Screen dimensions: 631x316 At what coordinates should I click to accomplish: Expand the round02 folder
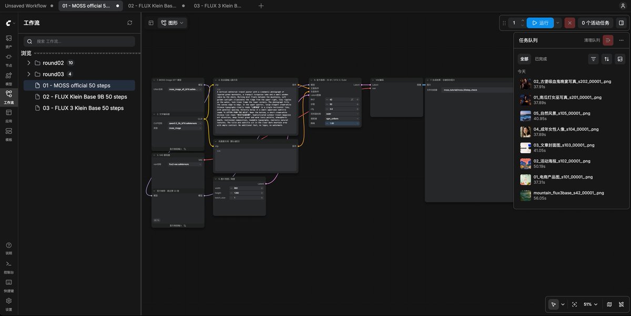(x=29, y=63)
